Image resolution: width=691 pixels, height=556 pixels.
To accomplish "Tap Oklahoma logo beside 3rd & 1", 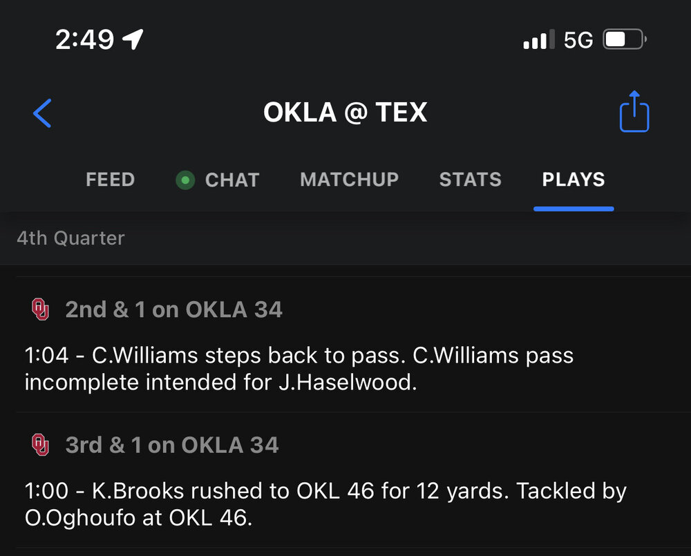I will pyautogui.click(x=41, y=444).
